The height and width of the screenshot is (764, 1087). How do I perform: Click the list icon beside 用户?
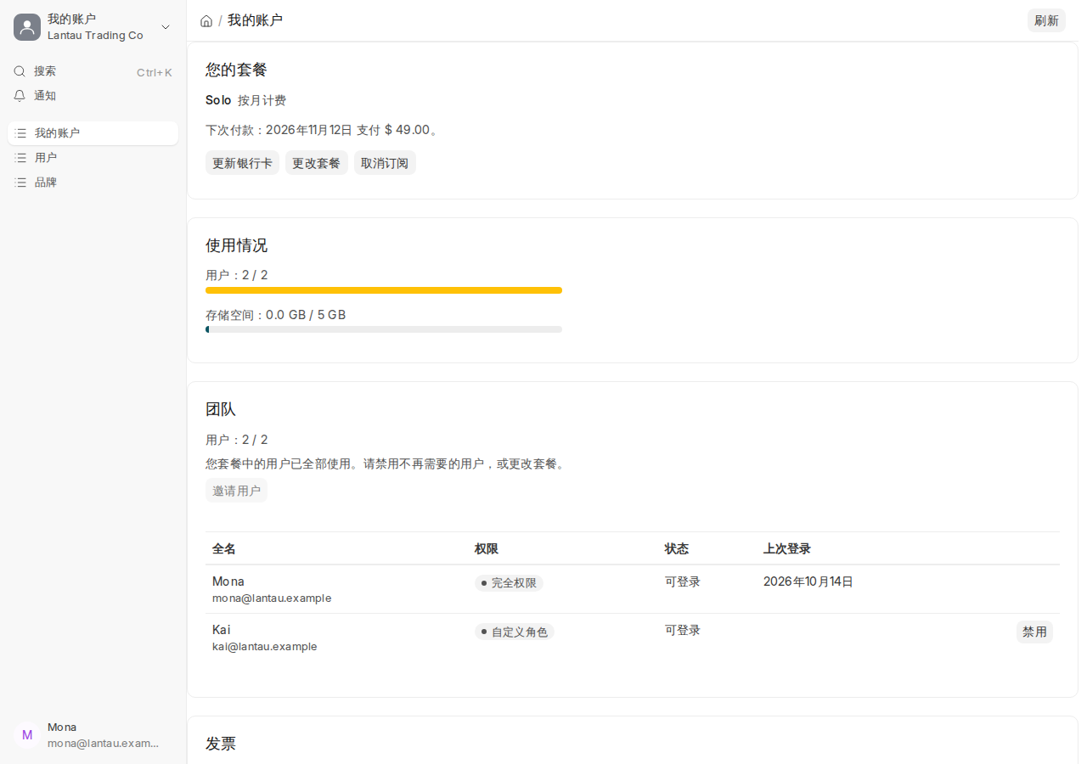coord(20,158)
